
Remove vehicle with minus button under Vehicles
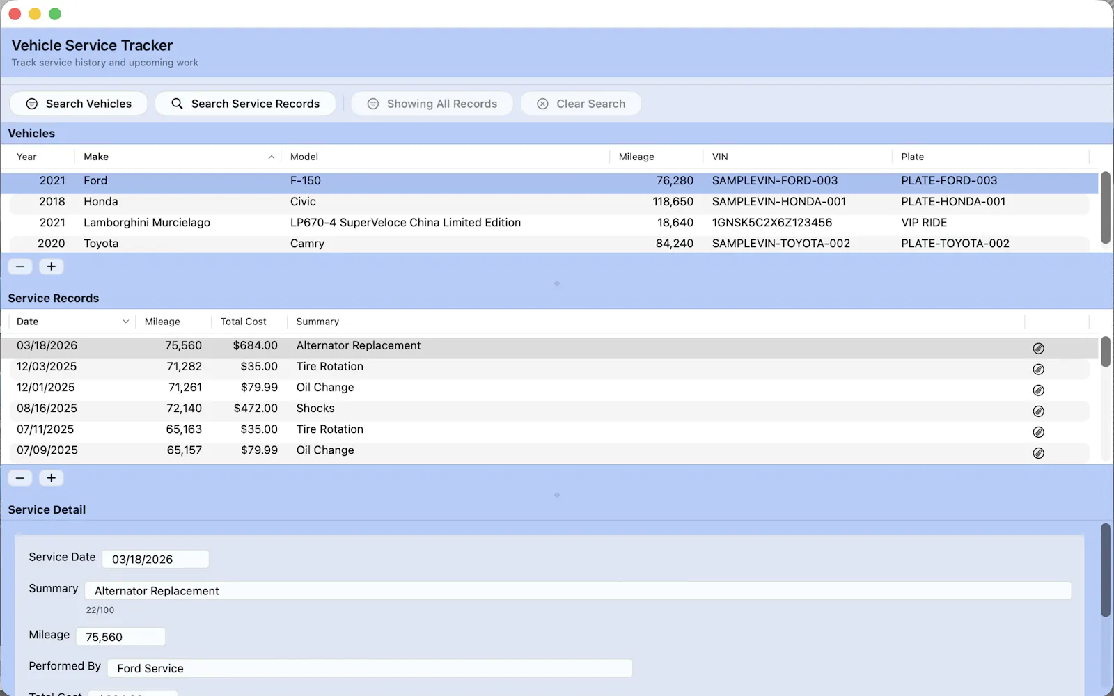(20, 267)
